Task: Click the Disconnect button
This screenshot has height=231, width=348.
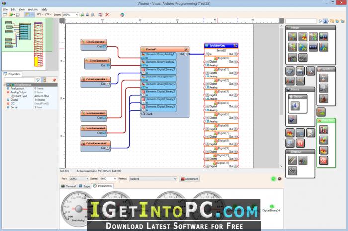Action: tap(189, 179)
